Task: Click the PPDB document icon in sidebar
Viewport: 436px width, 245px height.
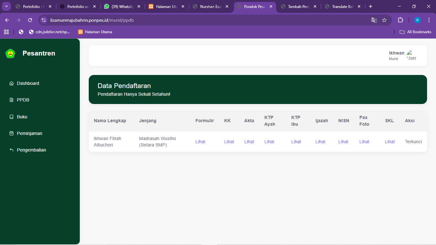Action: point(11,100)
